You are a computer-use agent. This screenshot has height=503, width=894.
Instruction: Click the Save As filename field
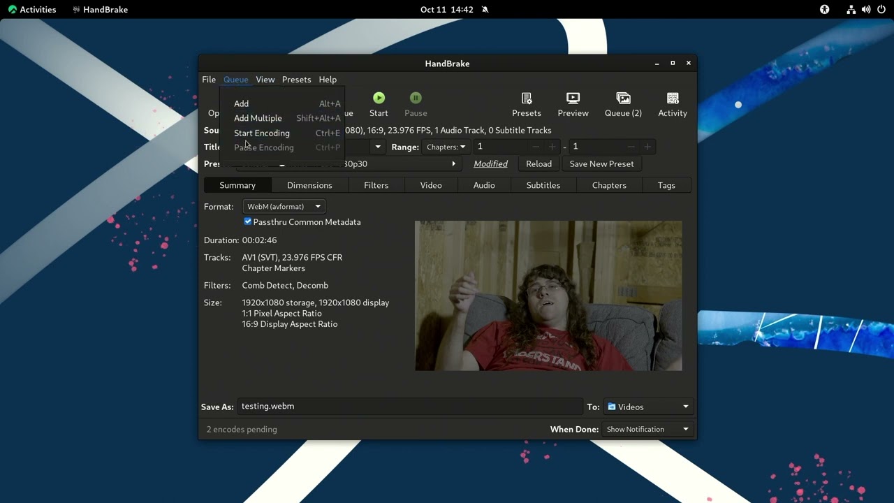point(409,407)
